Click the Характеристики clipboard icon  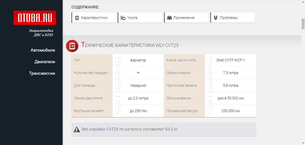tap(77, 18)
